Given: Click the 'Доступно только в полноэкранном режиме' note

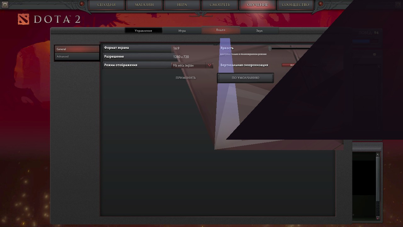Looking at the screenshot, I should (243, 54).
